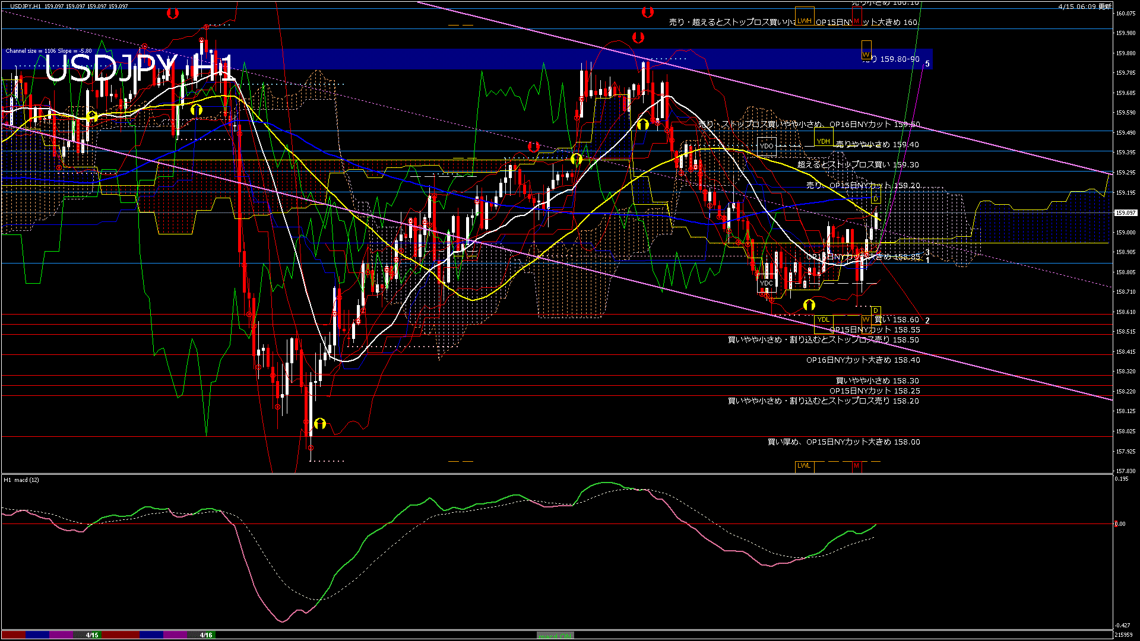Expand the YDL marker near 158.60
The image size is (1140, 641).
[x=823, y=319]
